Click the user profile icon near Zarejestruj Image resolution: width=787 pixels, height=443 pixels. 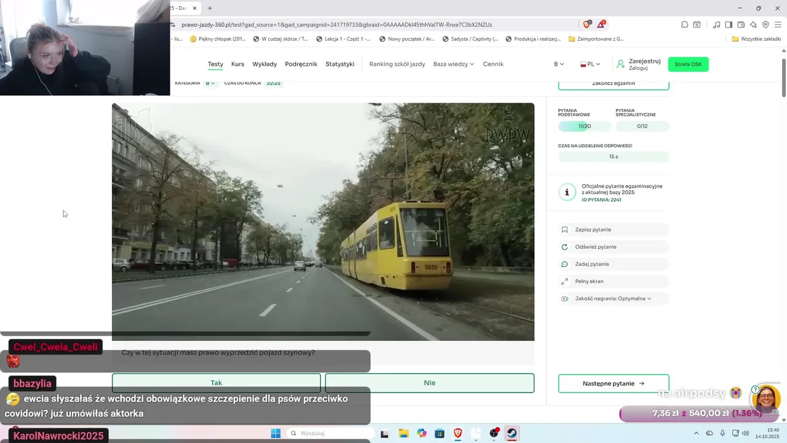coord(620,64)
